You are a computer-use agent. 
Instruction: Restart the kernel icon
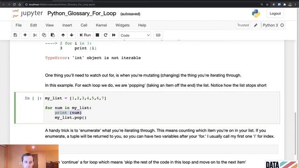tap(106, 35)
